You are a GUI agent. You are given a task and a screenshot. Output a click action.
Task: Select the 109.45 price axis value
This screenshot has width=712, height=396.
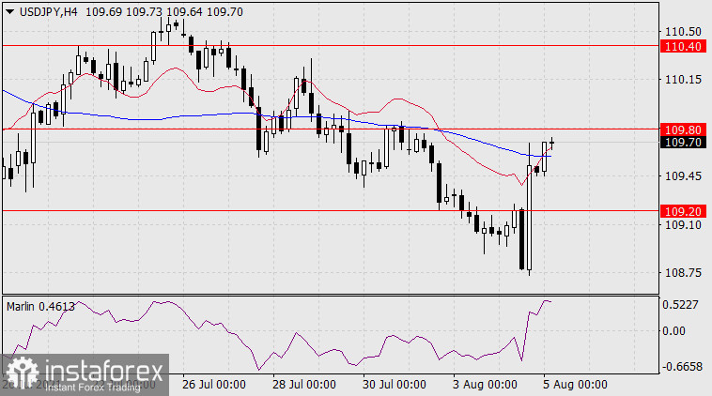click(x=683, y=176)
